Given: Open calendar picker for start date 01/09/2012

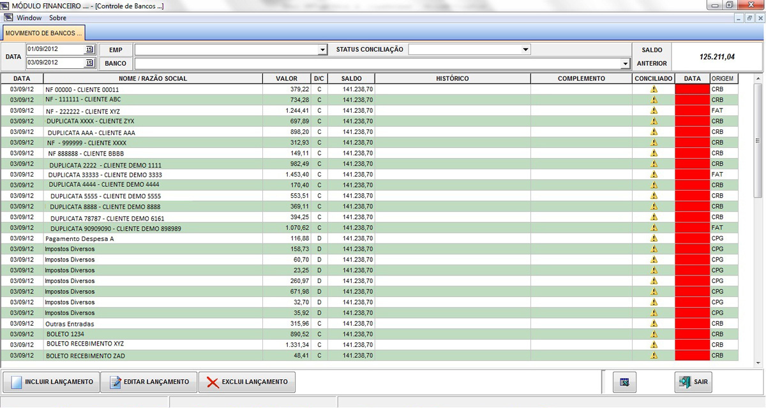Looking at the screenshot, I should pyautogui.click(x=89, y=49).
